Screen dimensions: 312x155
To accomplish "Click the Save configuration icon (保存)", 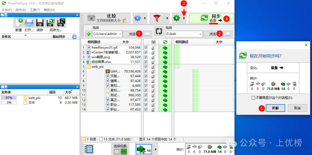I will pyautogui.click(x=40, y=23).
